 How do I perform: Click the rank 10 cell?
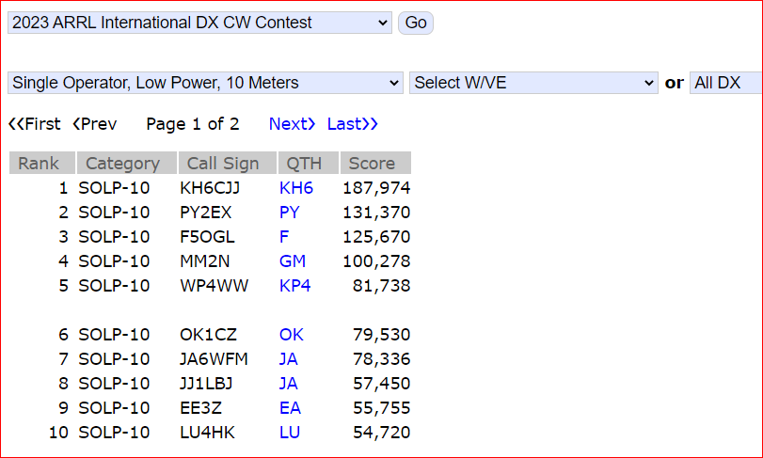pyautogui.click(x=58, y=432)
